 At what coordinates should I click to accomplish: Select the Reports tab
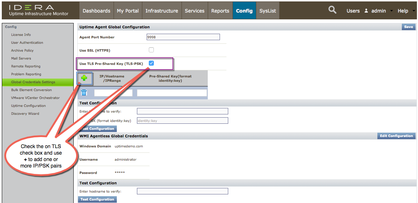[x=220, y=11]
